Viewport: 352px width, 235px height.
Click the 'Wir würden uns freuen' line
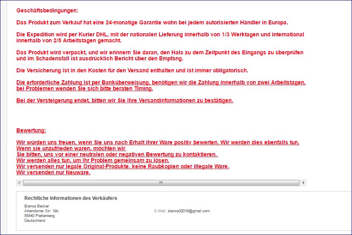coord(158,143)
